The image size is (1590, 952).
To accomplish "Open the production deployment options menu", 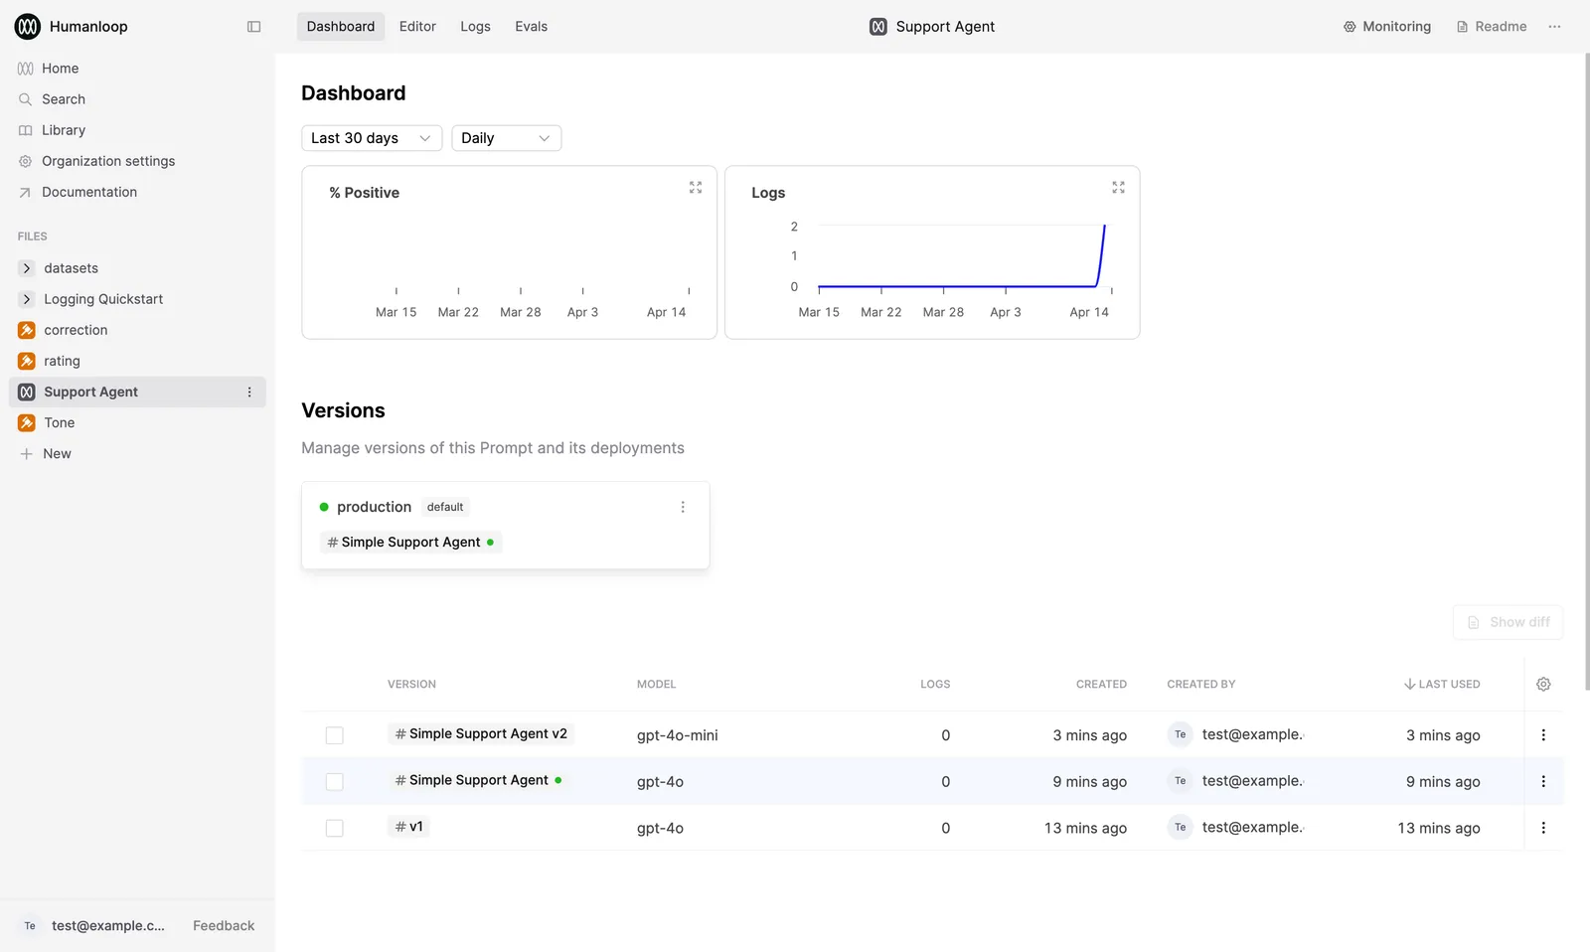I will (683, 507).
